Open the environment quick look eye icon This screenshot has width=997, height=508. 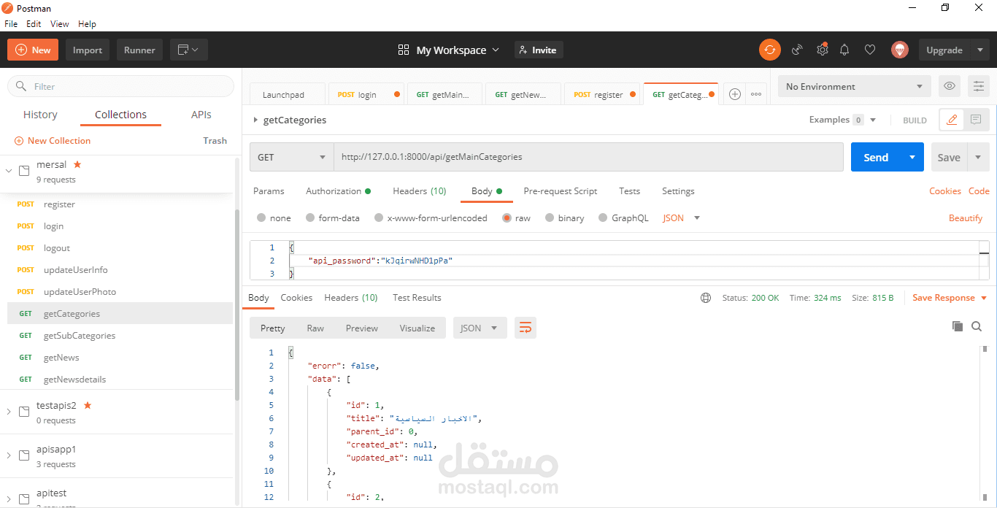point(950,86)
